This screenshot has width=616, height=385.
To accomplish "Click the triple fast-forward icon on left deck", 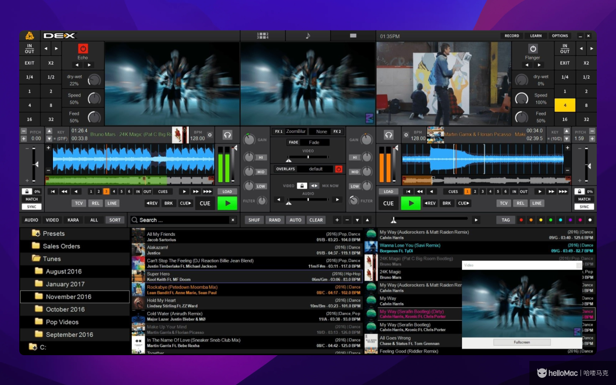I will [208, 192].
